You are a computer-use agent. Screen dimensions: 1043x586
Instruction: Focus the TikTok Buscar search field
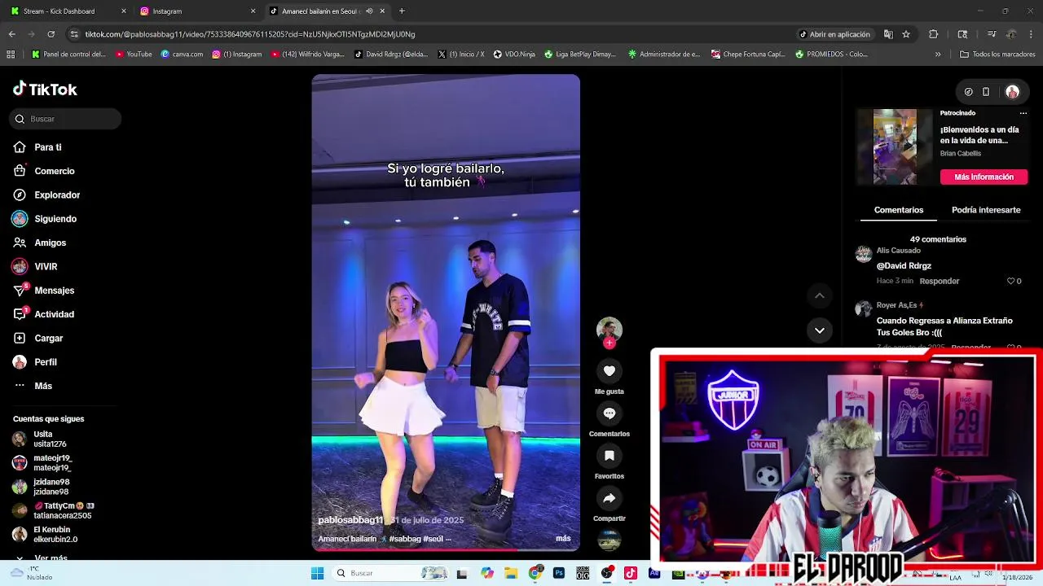tap(65, 119)
